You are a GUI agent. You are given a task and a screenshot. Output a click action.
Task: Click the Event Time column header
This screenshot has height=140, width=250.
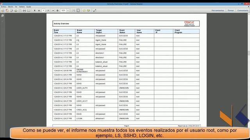pyautogui.click(x=64, y=31)
